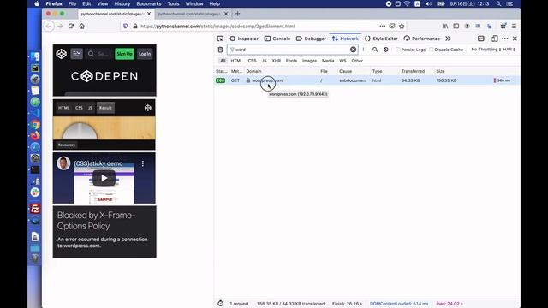Open page actions three dots in URL bar
Screen dimensions: 548x308
(x=383, y=26)
